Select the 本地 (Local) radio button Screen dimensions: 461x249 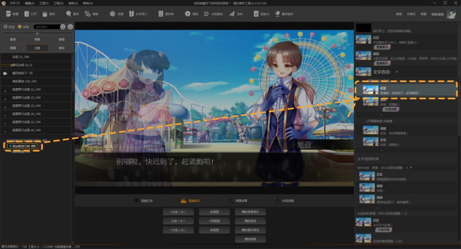click(x=20, y=27)
